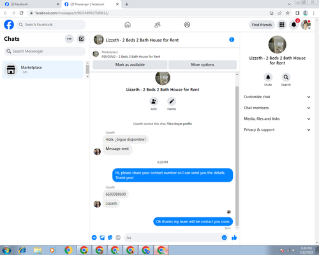The height and width of the screenshot is (255, 319).
Task: Start a new message with compose icon
Action: [81, 39]
